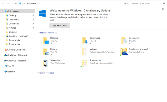Select This PC in sidebar

11,66
